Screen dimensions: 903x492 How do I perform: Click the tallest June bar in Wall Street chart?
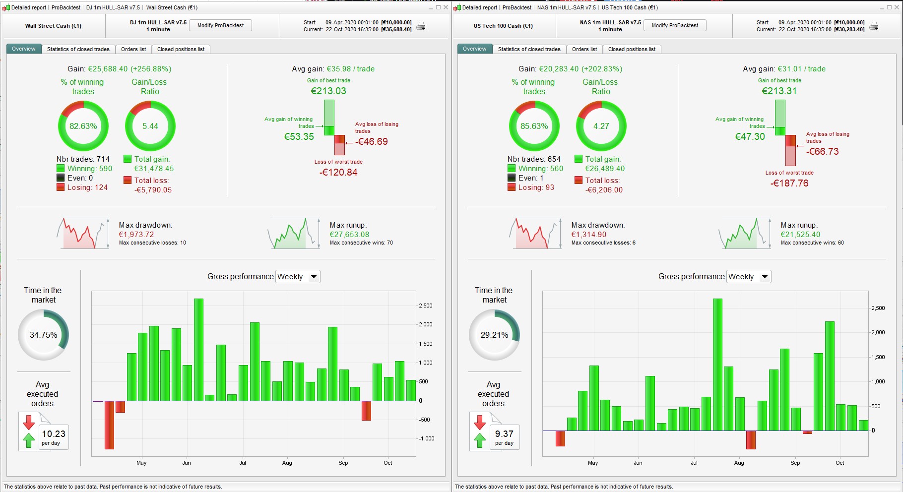point(198,350)
